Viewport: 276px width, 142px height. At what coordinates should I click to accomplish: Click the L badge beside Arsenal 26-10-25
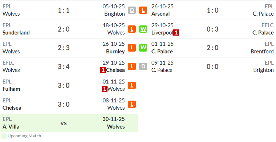143,10
